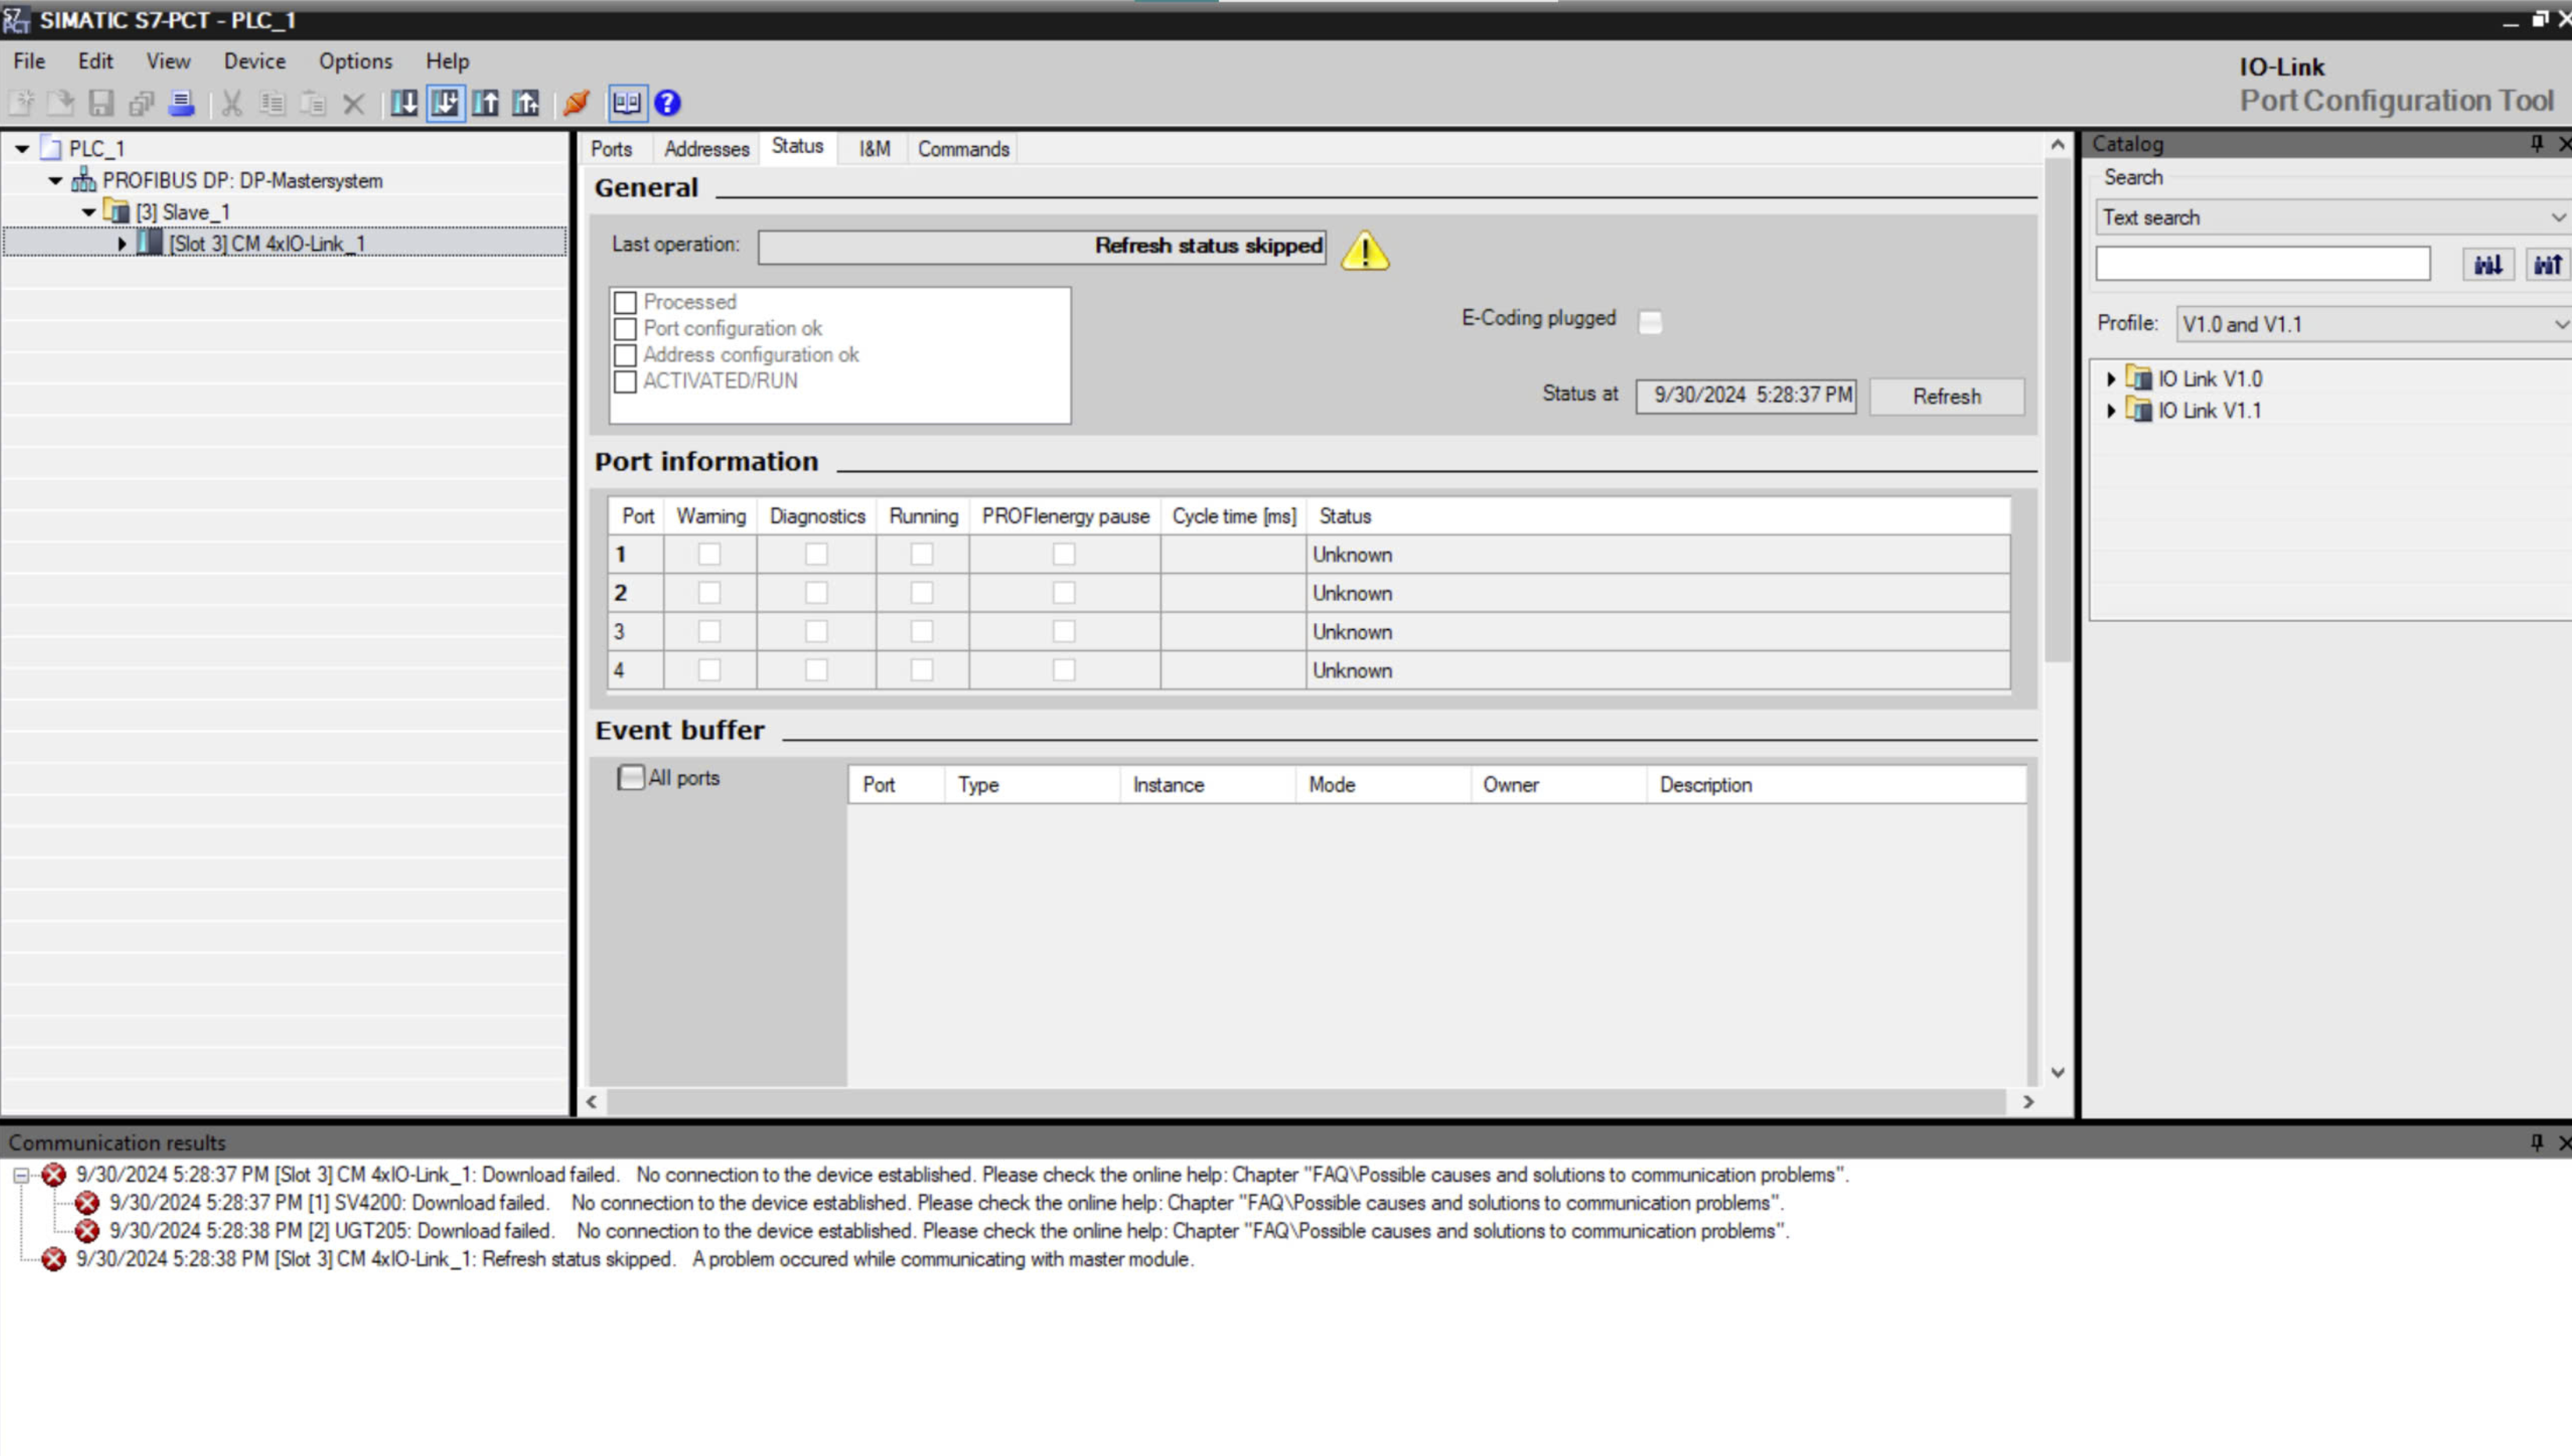The image size is (2572, 1456).
Task: Switch to the Addresses tab
Action: pyautogui.click(x=706, y=149)
